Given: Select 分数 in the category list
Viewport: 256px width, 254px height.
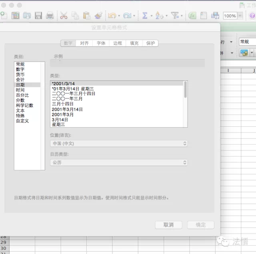Looking at the screenshot, I should tap(27, 100).
